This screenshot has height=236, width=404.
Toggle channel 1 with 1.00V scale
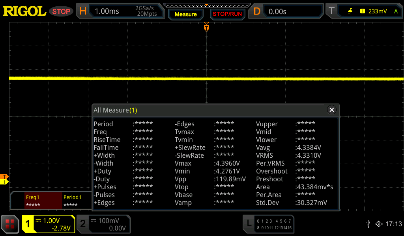pyautogui.click(x=48, y=224)
